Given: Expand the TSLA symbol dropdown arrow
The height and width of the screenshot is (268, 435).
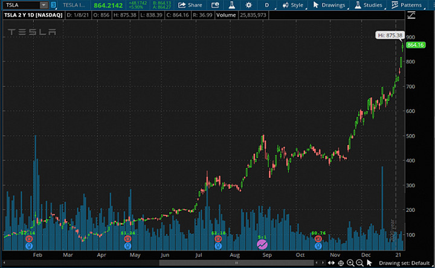Looking at the screenshot, I should click(43, 5).
